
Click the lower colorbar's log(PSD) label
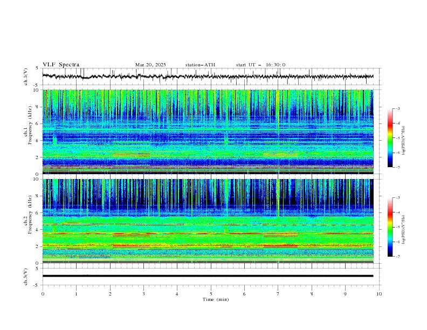coord(404,230)
